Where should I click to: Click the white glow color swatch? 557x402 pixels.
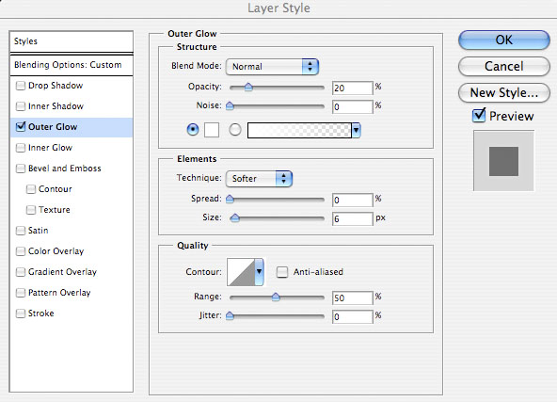point(212,130)
